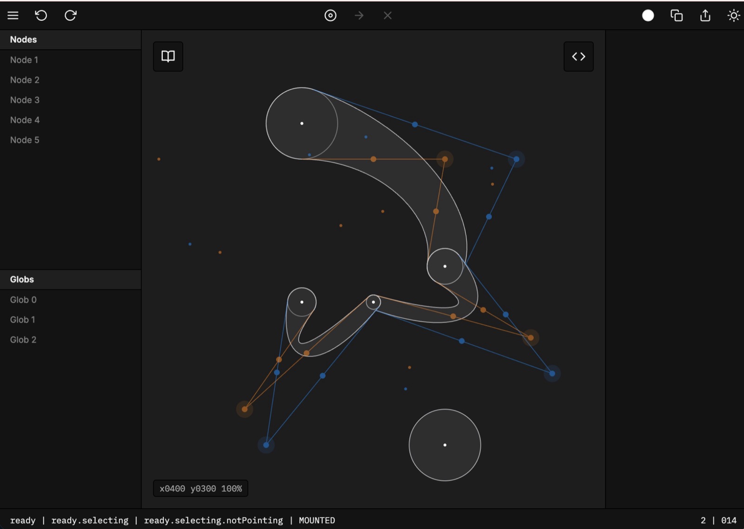The height and width of the screenshot is (529, 744).
Task: Select Node 3 in the list
Action: tap(71, 100)
